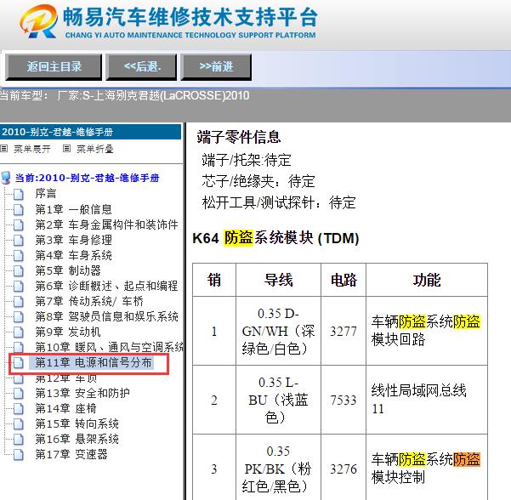Open 第4章 车身系统
511x500 pixels.
(74, 255)
